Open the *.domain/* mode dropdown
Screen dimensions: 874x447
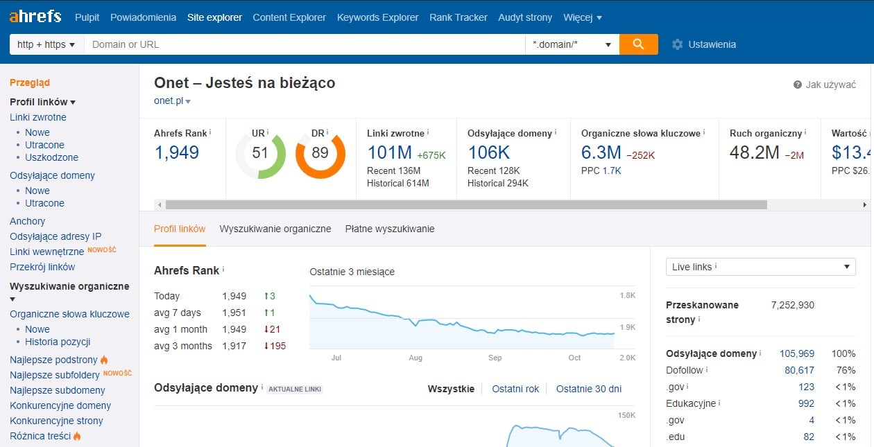572,44
